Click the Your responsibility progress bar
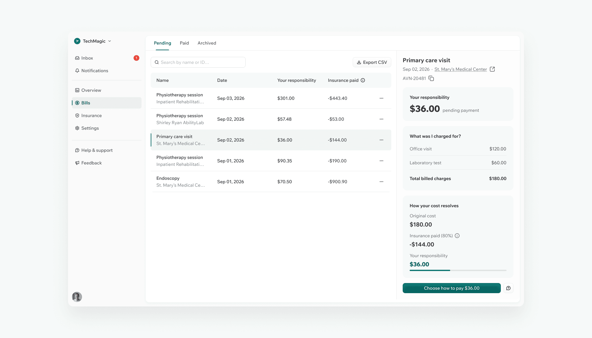This screenshot has width=592, height=338. pos(458,270)
